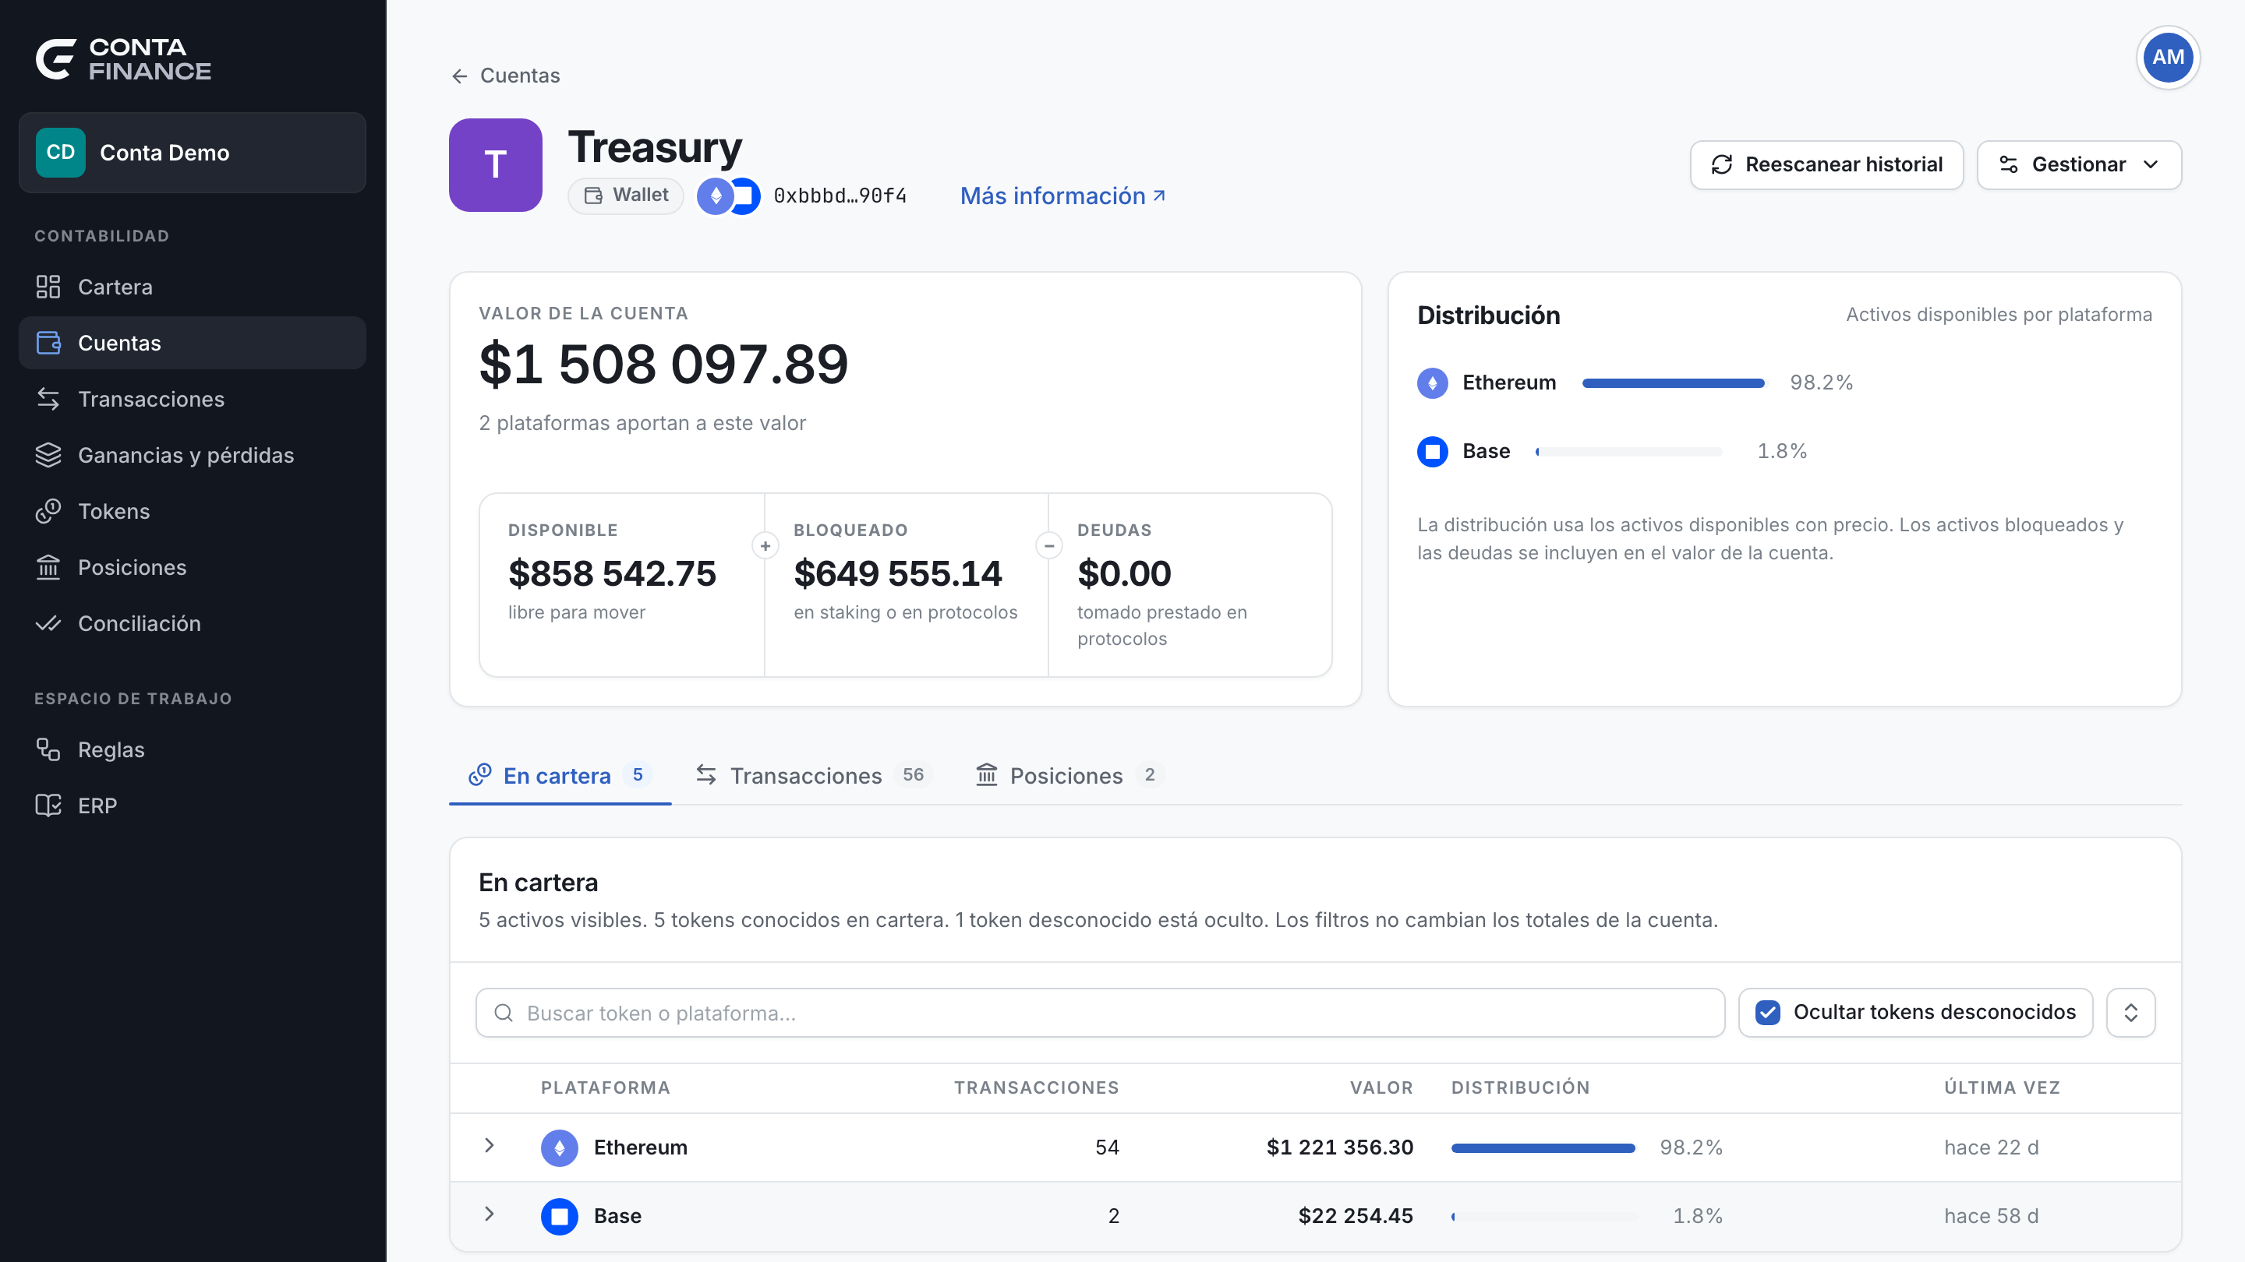2245x1262 pixels.
Task: Click the $1 221 356.30 value cell
Action: 1339,1147
